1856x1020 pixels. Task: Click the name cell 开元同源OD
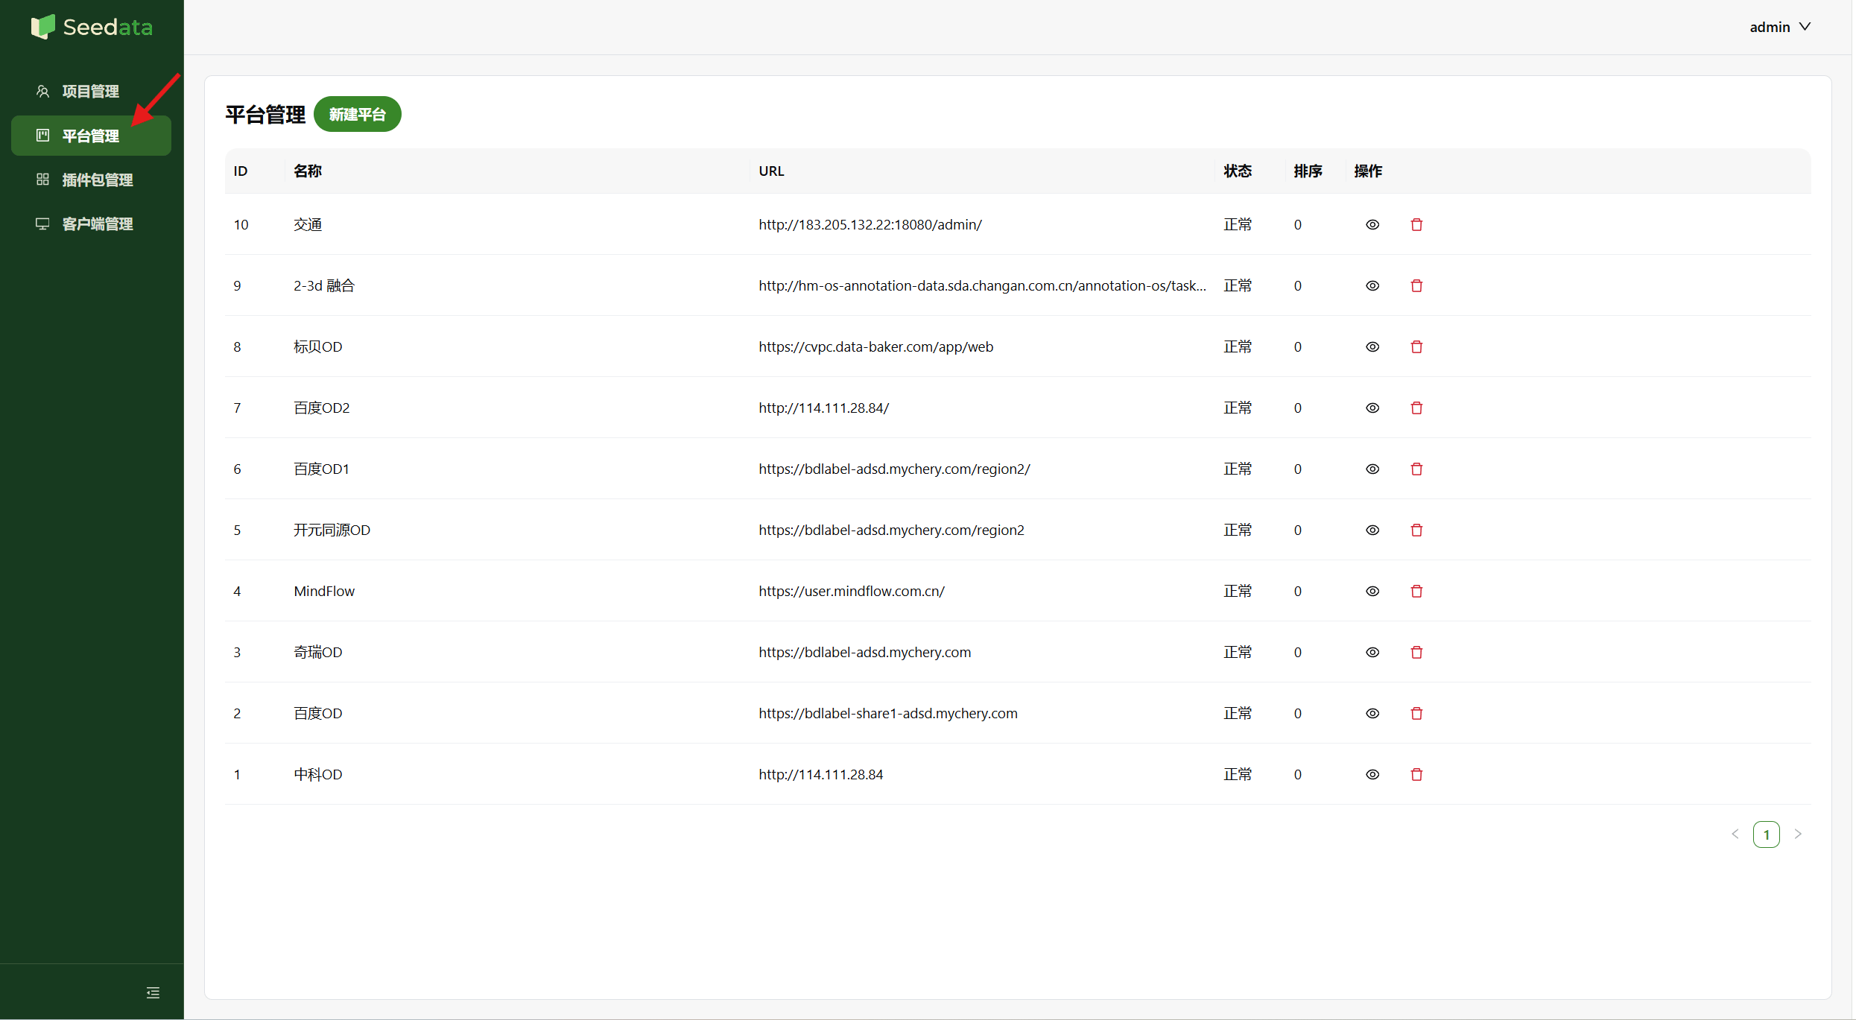pyautogui.click(x=332, y=530)
